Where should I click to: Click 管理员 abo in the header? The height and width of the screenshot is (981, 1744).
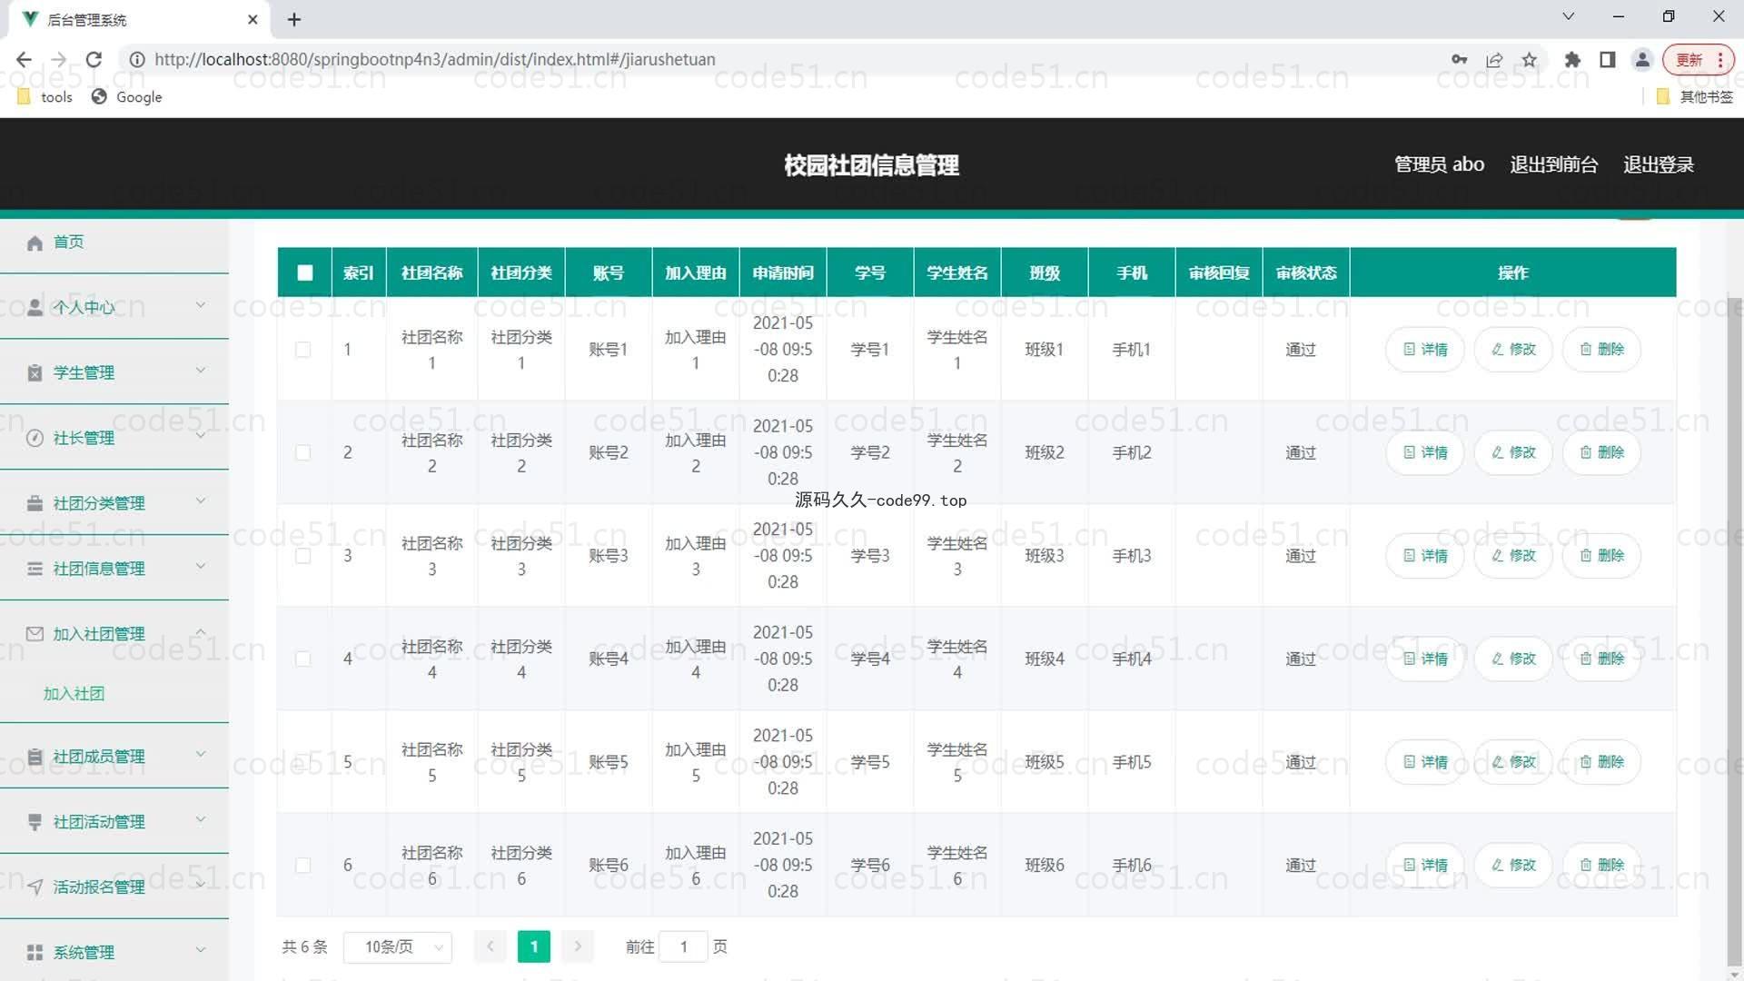[1440, 164]
